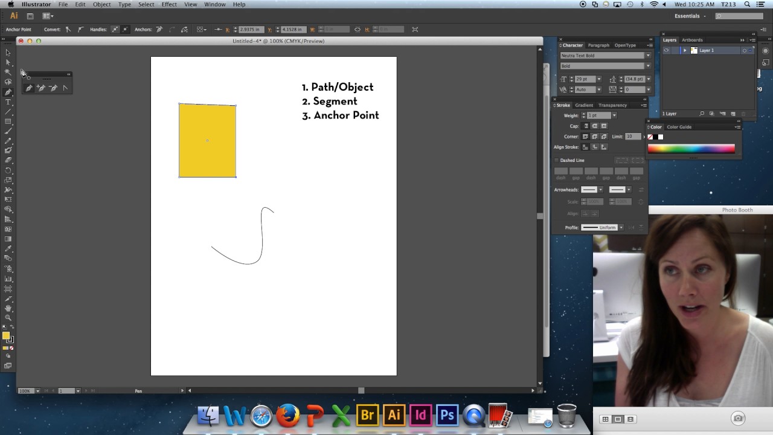Select Bevel Join corner option
This screenshot has height=435, width=773.
click(604, 137)
